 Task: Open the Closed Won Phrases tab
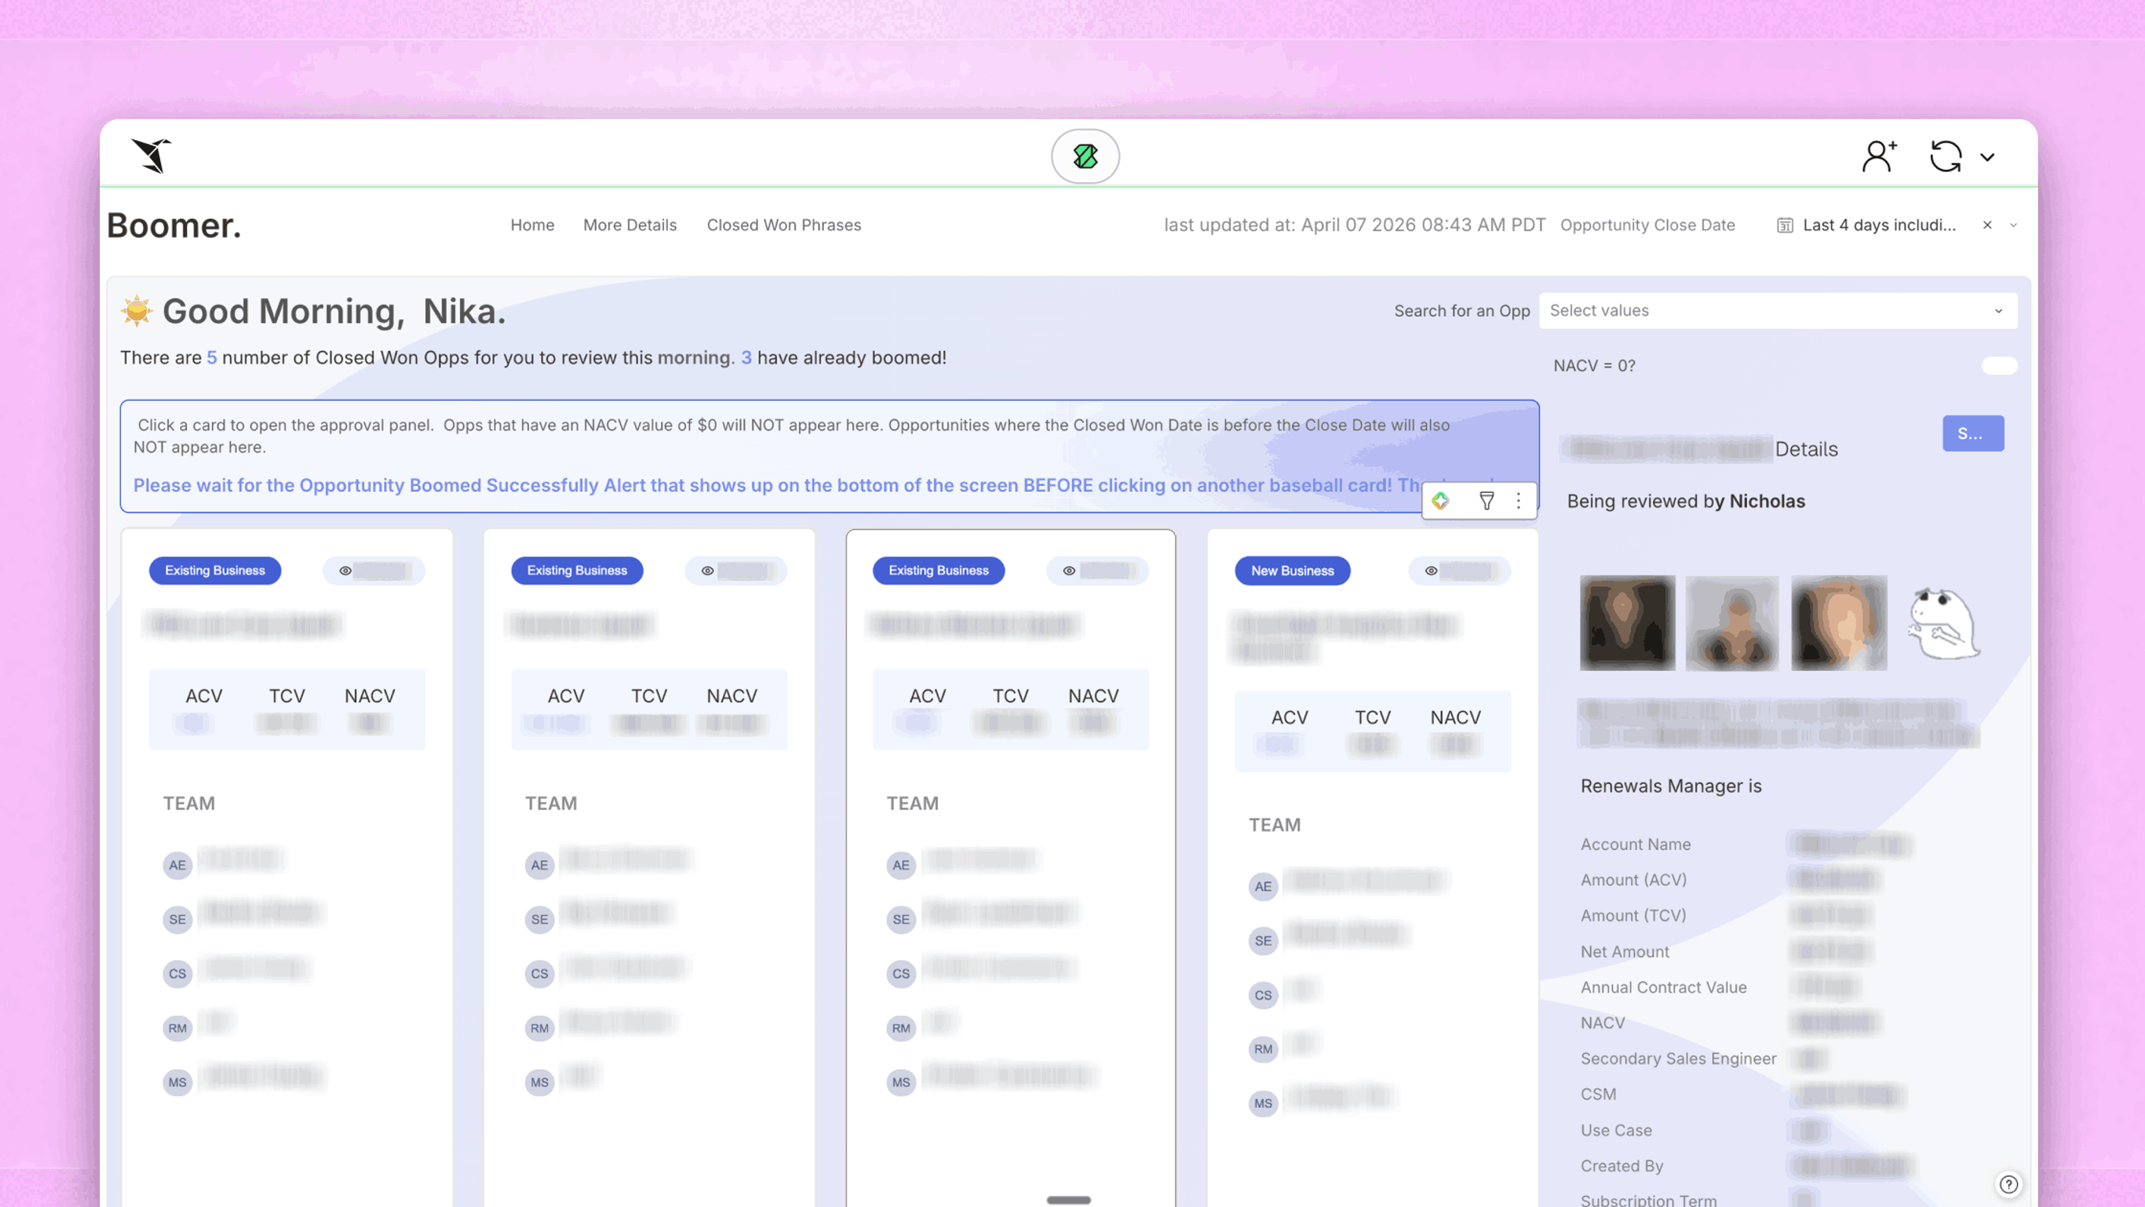pos(784,225)
